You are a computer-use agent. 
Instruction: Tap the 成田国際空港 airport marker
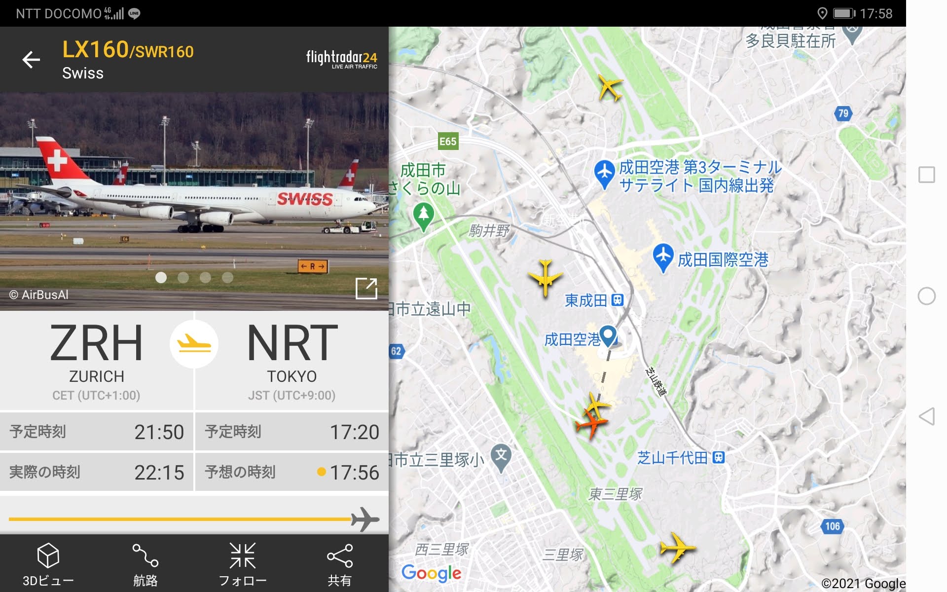(x=663, y=258)
